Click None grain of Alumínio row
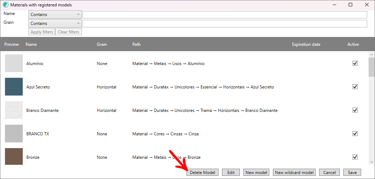The image size is (375, 179). click(102, 64)
